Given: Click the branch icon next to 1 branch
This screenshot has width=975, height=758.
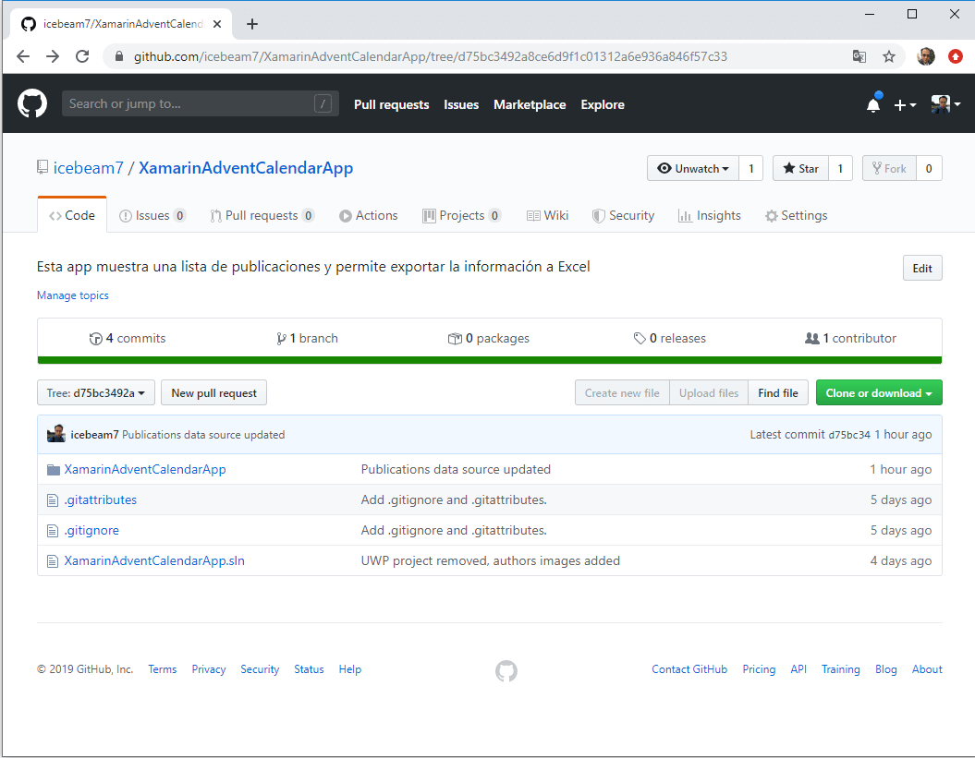Looking at the screenshot, I should click(283, 338).
